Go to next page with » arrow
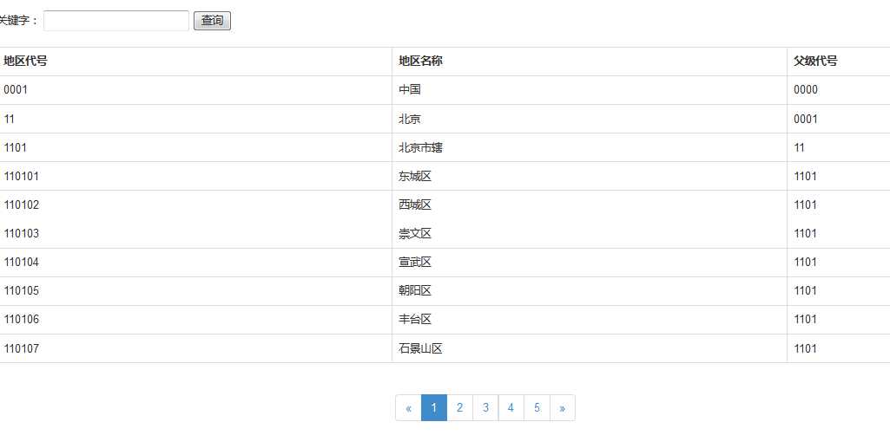 click(563, 408)
